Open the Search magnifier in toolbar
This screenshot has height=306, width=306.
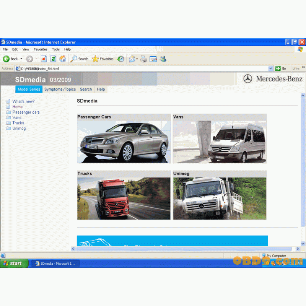pos(79,59)
